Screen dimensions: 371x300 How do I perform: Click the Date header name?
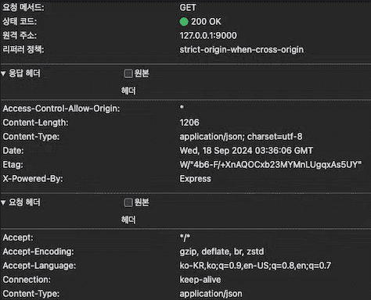tap(13, 151)
